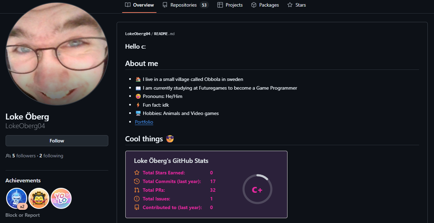Go to the Stars tab
The height and width of the screenshot is (223, 434).
point(297,5)
